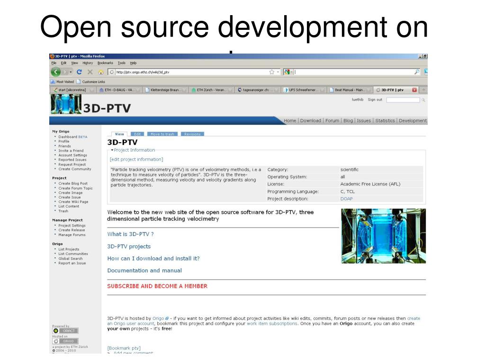Screen dimensions: 485x364
Task: Click the Sign out link
Action: coord(375,100)
